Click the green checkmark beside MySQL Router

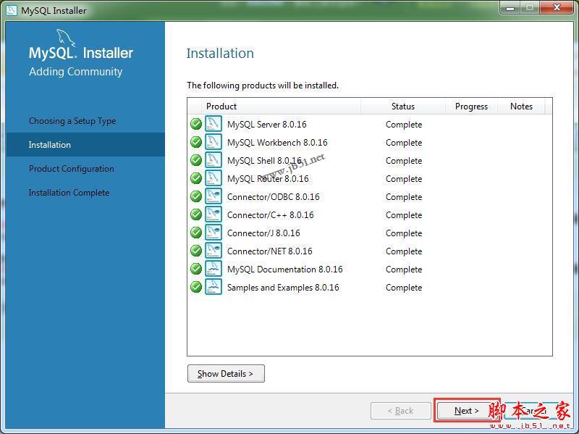pos(196,178)
